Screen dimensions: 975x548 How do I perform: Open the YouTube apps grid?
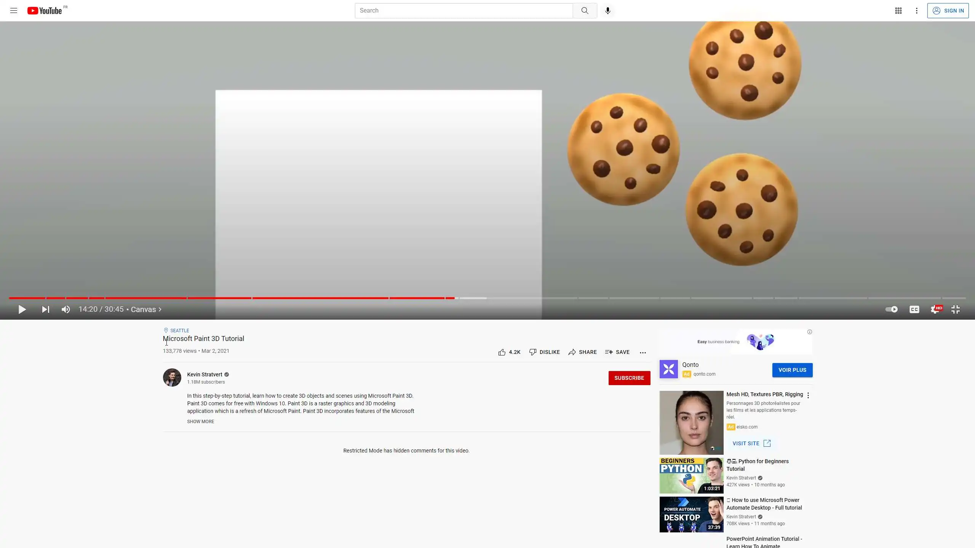[898, 11]
